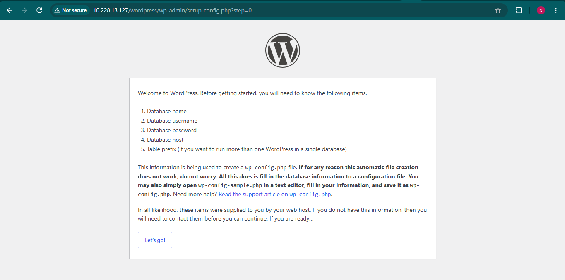Click the 'Database host' list item
The width and height of the screenshot is (565, 280).
point(165,140)
